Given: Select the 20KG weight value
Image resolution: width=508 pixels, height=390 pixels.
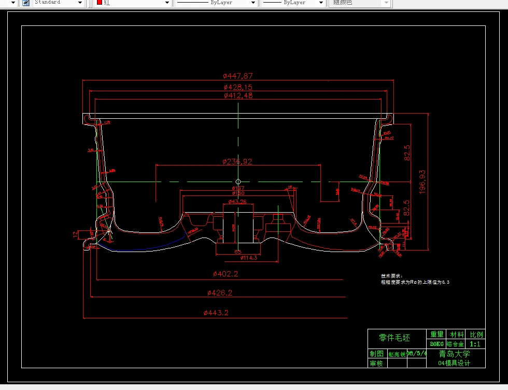Looking at the screenshot, I should (x=436, y=344).
